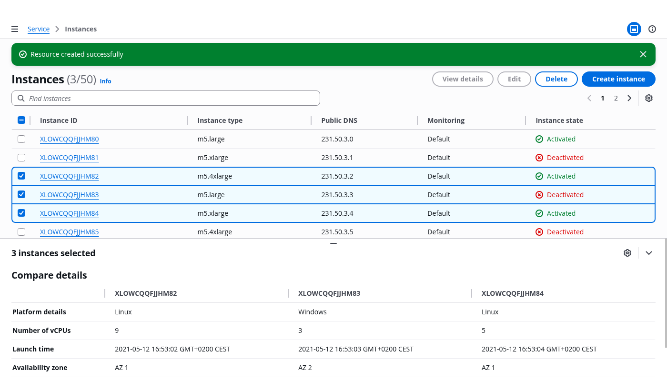This screenshot has width=667, height=381.
Task: Toggle the select-all header checkbox
Action: pos(21,120)
